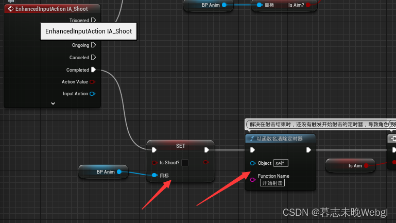
Task: Click SET node input execution pin
Action: coord(154,150)
